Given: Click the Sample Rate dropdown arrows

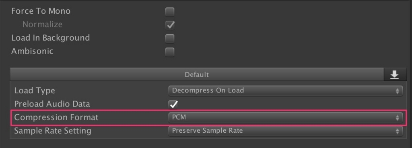Looking at the screenshot, I should 397,131.
